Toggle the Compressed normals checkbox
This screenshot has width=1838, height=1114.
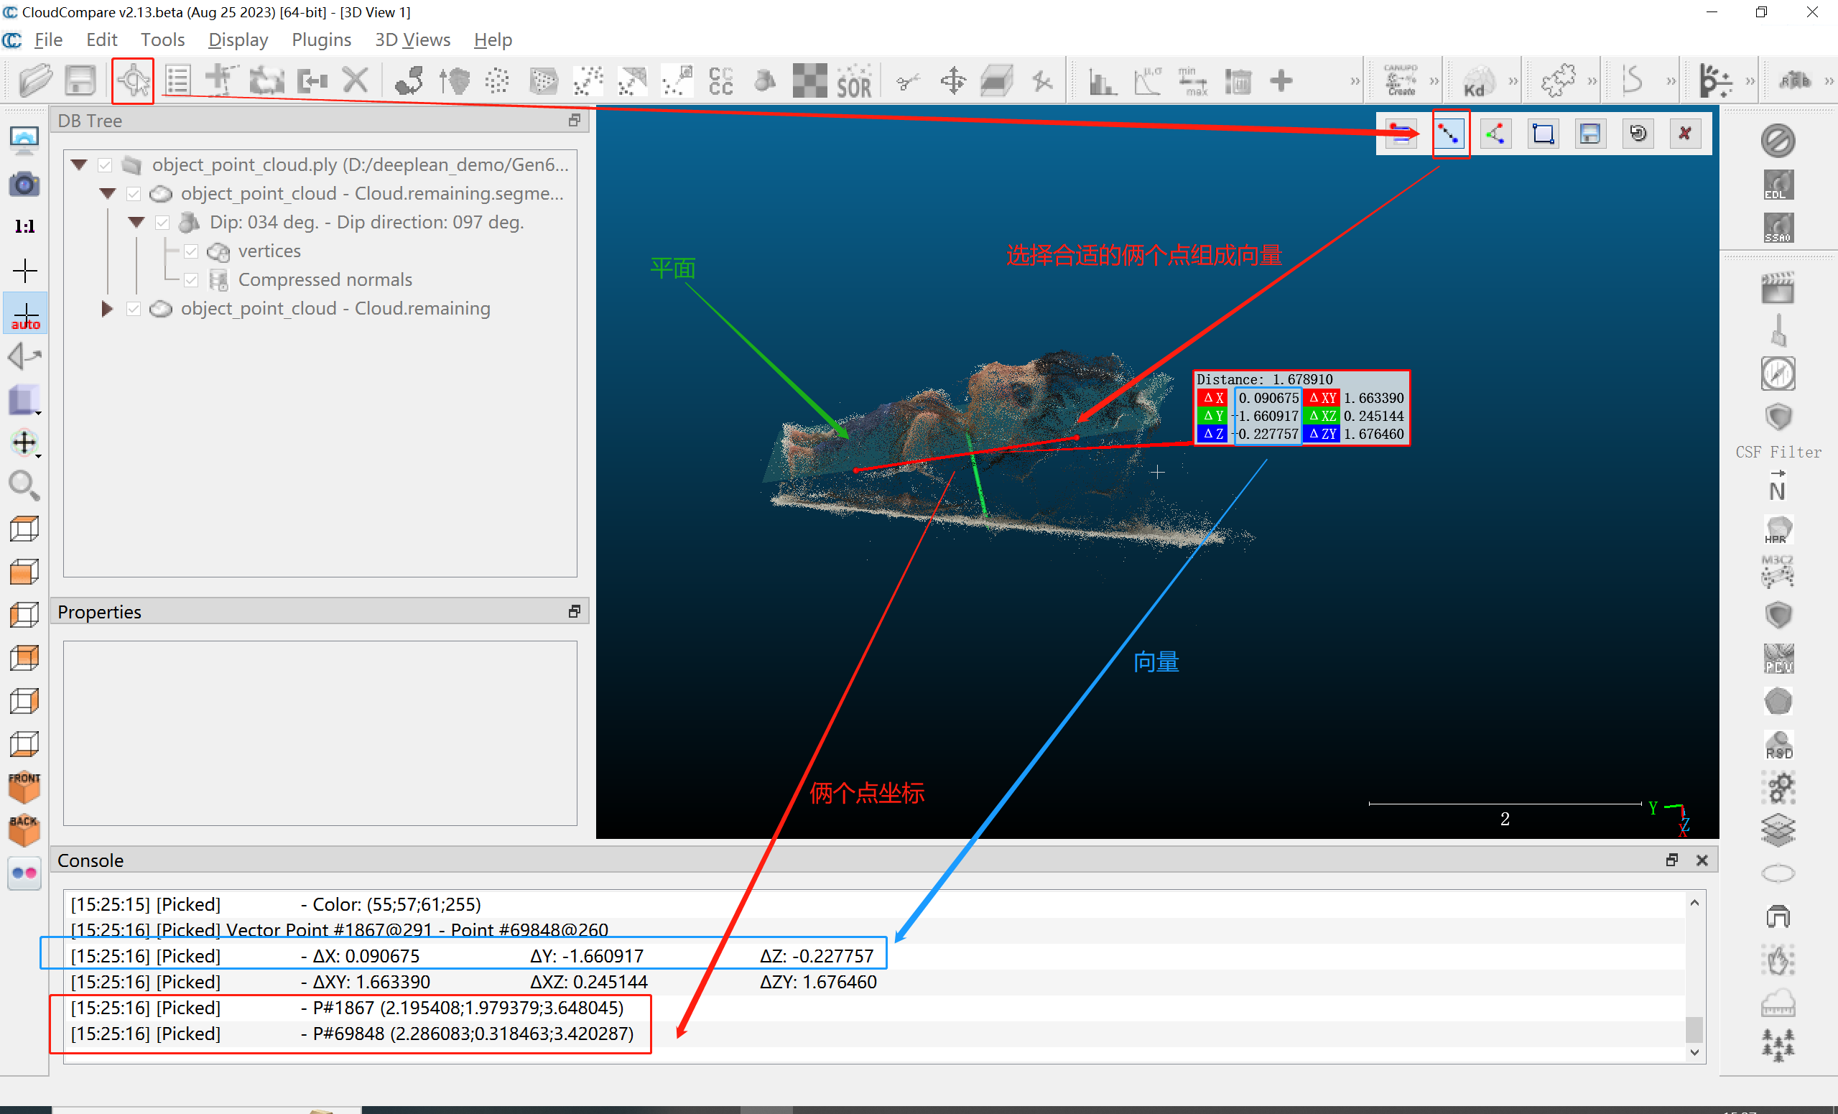(x=191, y=280)
